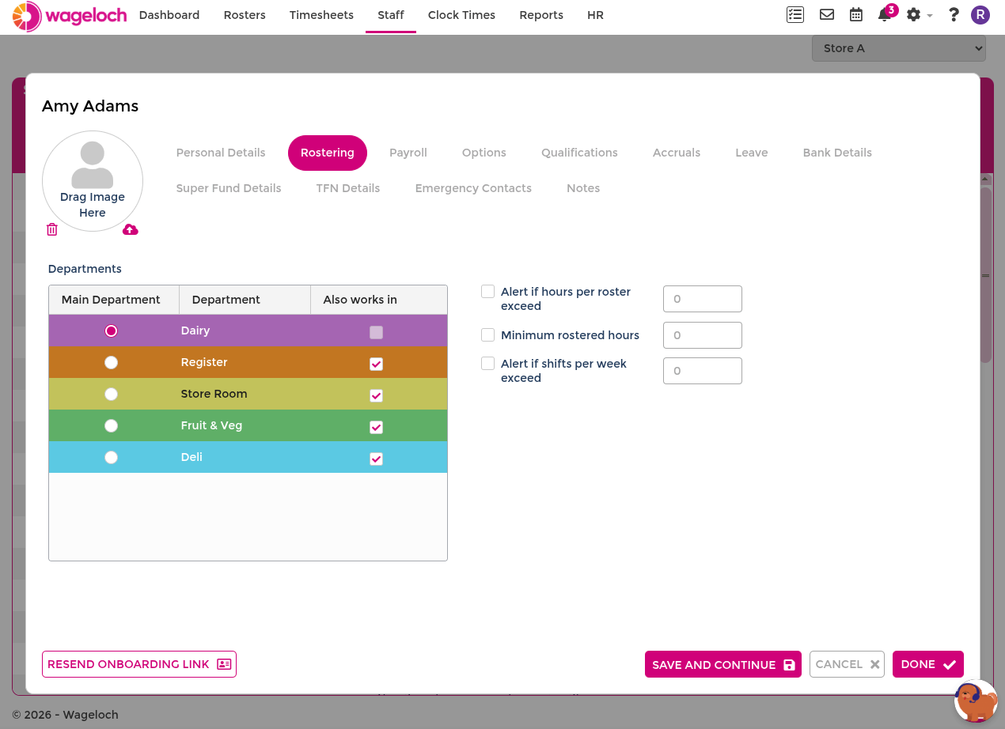1005x729 pixels.
Task: Enable Alert if hours per roster exceed
Action: pos(488,292)
